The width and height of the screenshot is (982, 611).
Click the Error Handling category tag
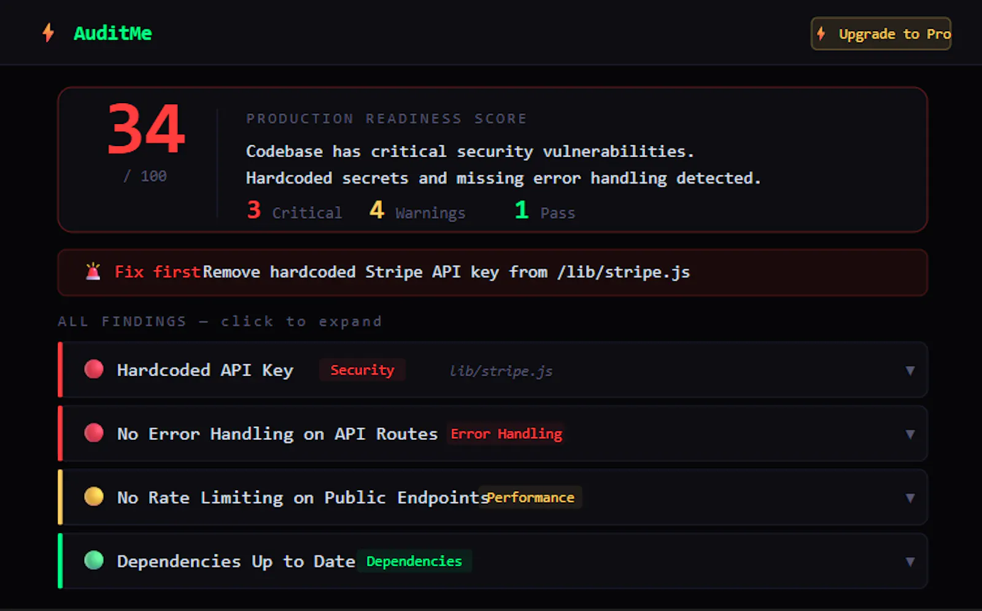coord(506,434)
